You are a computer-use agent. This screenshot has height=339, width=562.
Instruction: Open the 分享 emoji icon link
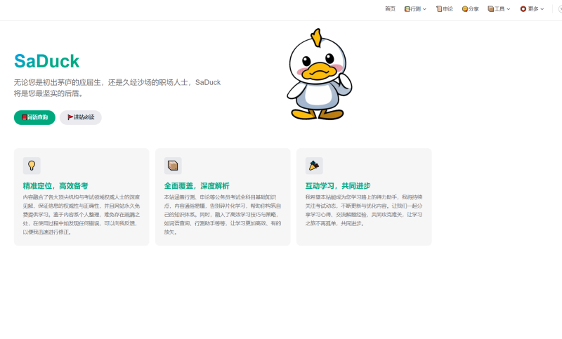(x=470, y=9)
